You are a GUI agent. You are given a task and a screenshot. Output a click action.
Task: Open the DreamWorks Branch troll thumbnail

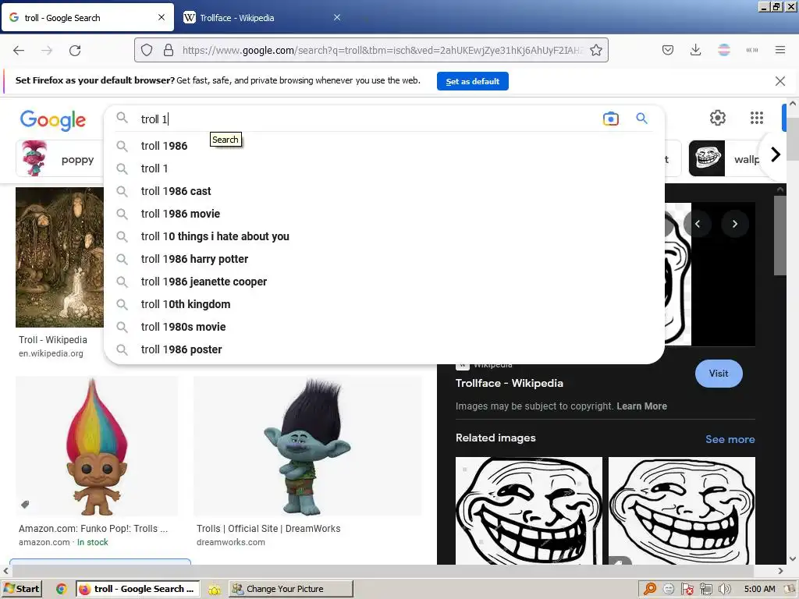tap(307, 447)
